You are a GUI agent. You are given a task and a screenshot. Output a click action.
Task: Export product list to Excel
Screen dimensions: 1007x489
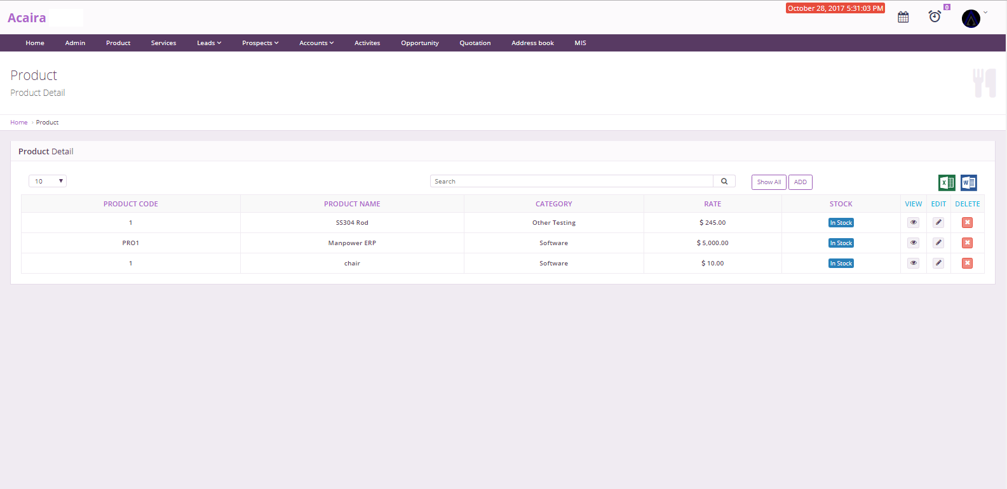947,183
